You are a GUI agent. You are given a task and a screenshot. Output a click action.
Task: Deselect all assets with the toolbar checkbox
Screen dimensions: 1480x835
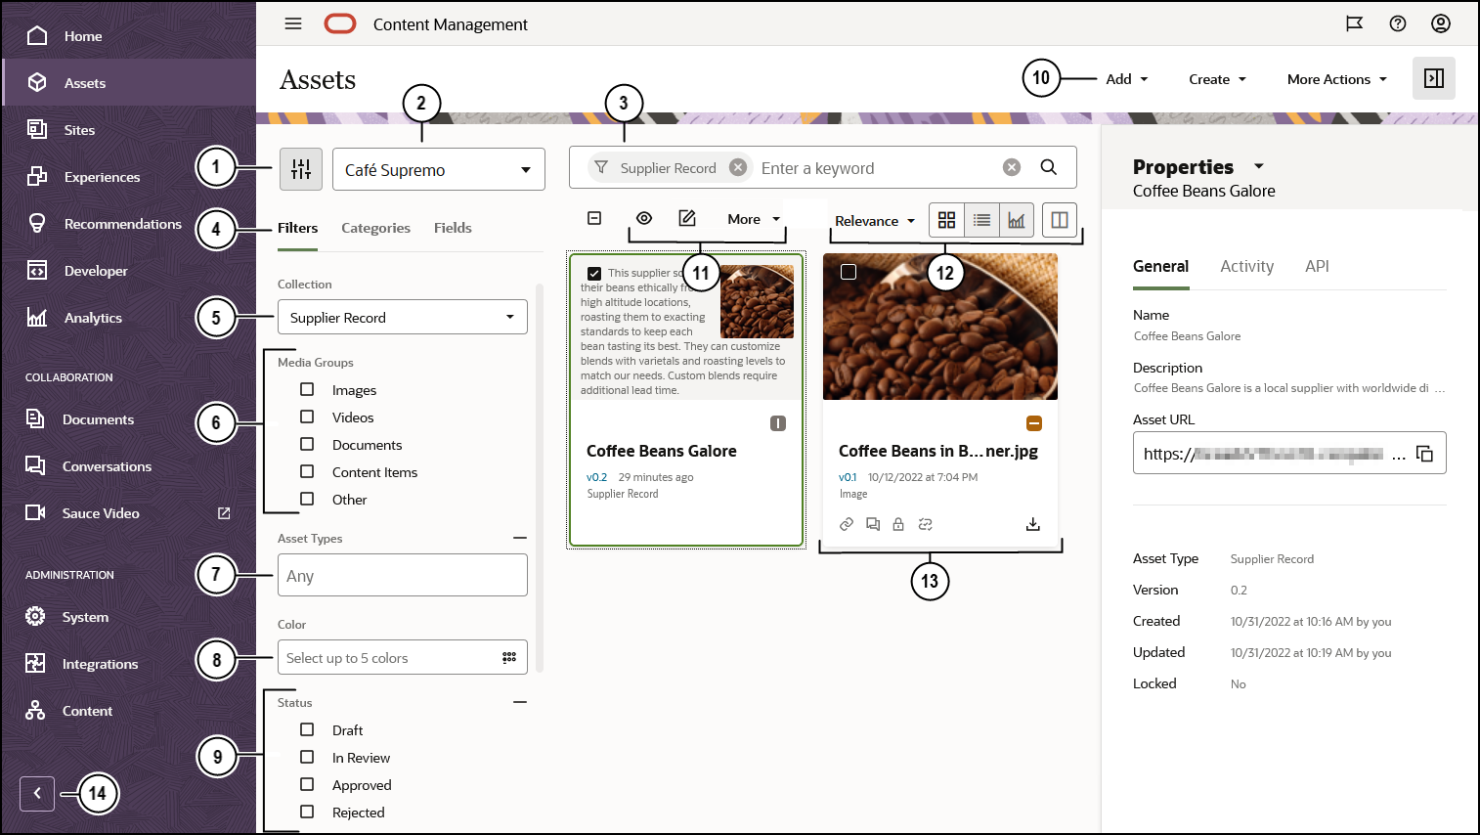(594, 218)
